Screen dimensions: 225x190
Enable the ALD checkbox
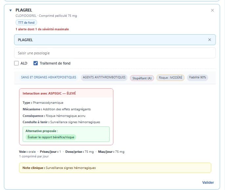click(x=16, y=63)
